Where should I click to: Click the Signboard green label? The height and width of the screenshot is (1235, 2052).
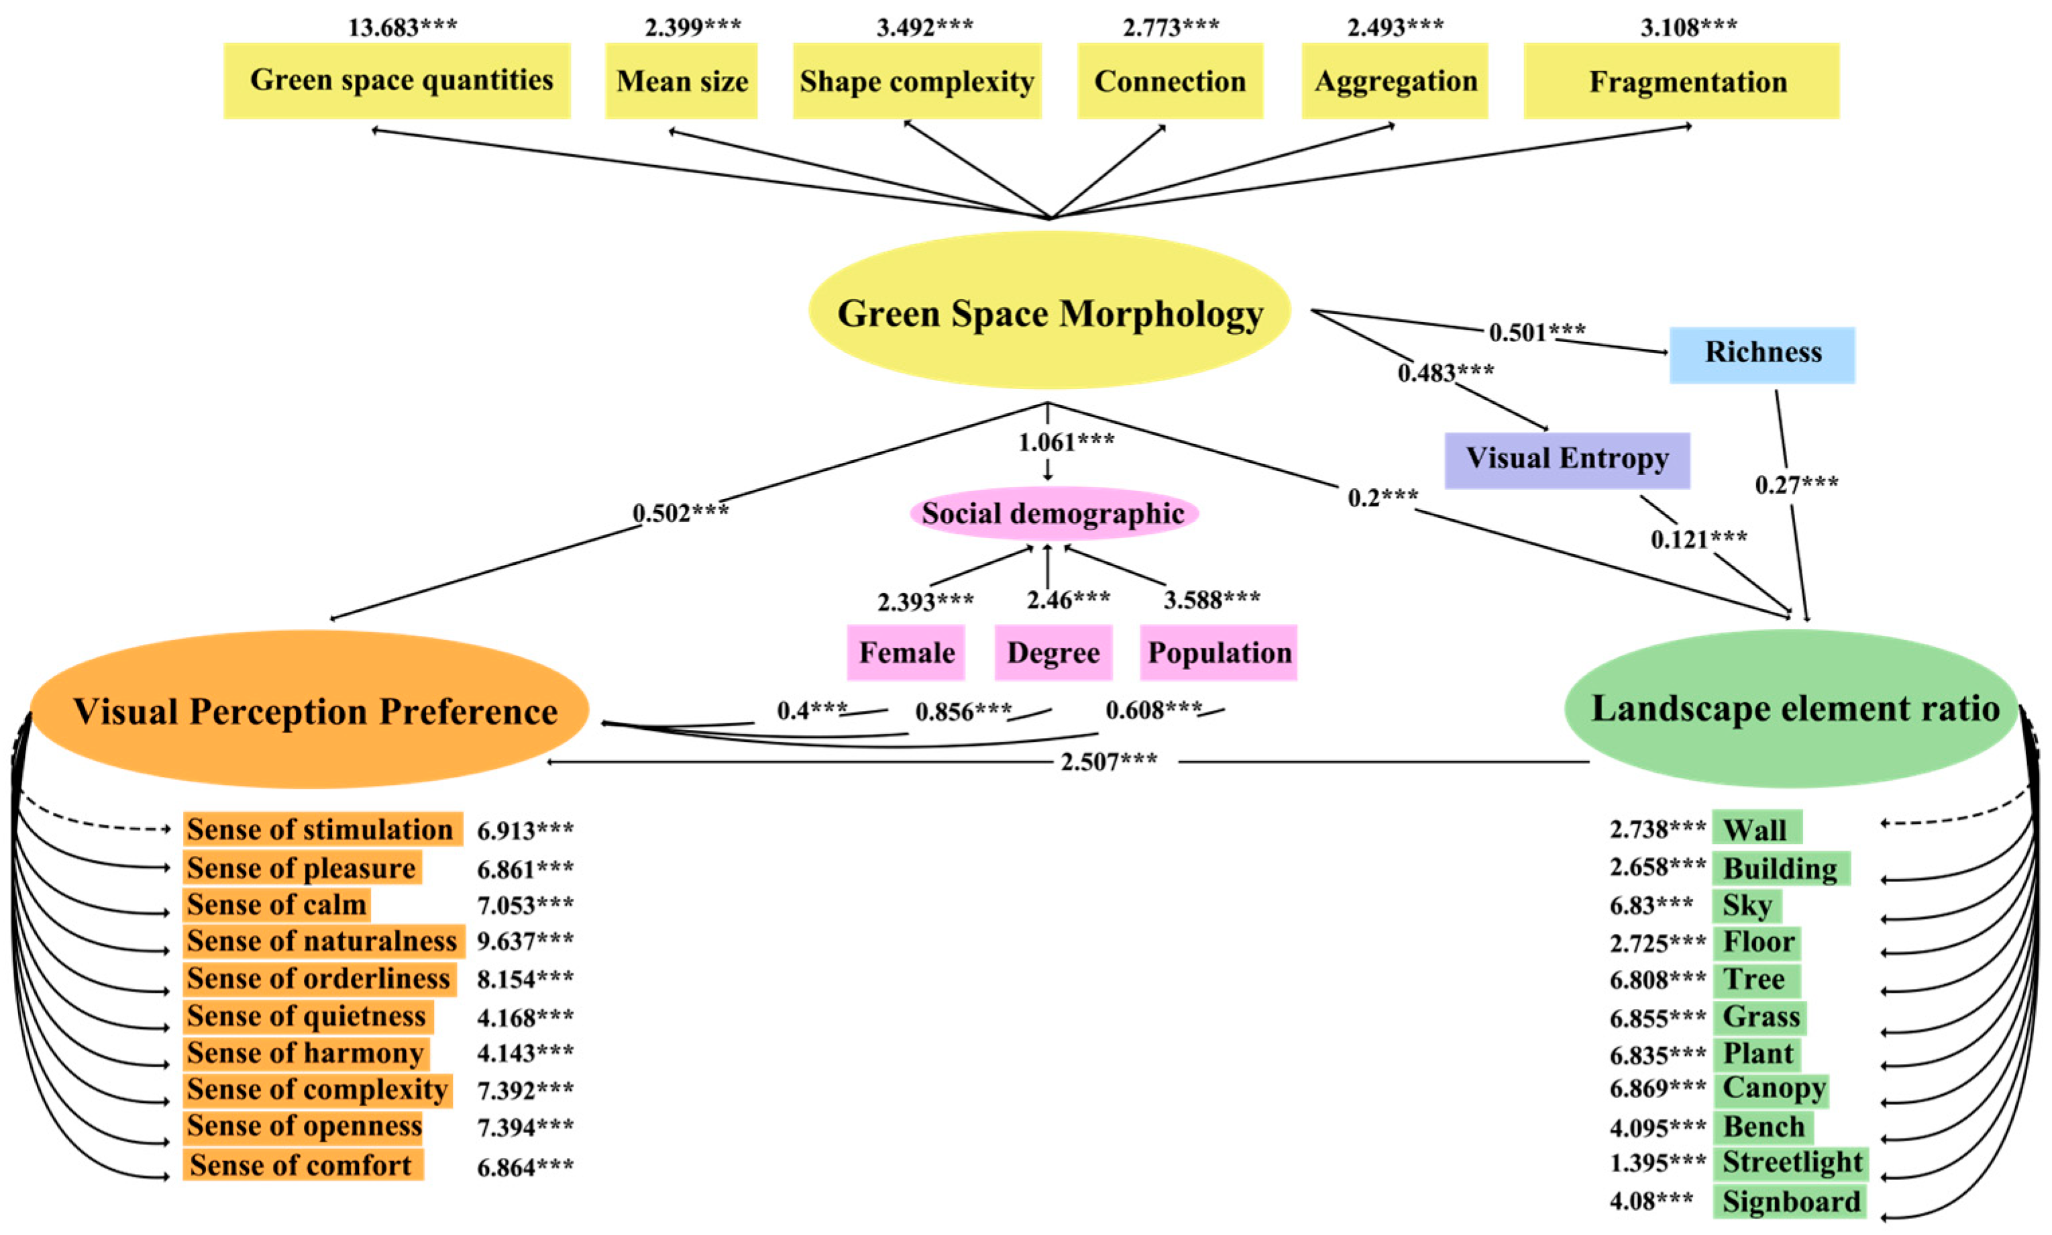(1790, 1201)
